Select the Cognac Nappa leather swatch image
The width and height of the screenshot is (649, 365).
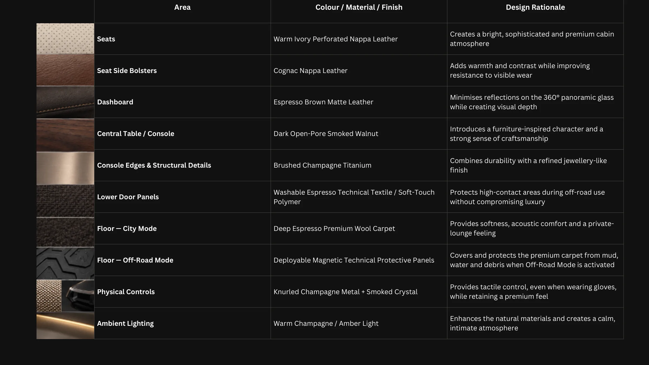pyautogui.click(x=65, y=70)
